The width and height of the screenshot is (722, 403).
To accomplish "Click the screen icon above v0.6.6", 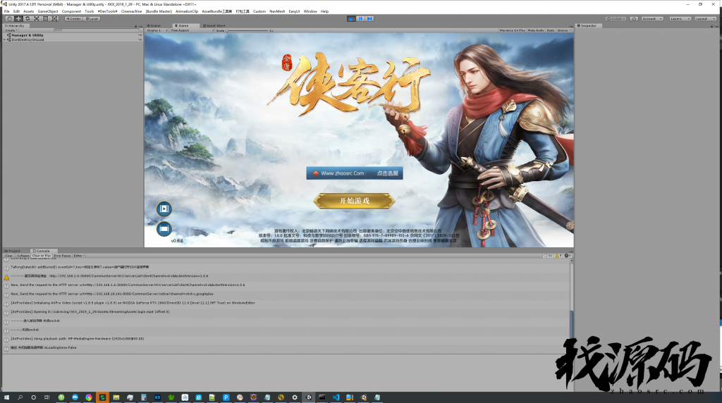I will point(164,229).
